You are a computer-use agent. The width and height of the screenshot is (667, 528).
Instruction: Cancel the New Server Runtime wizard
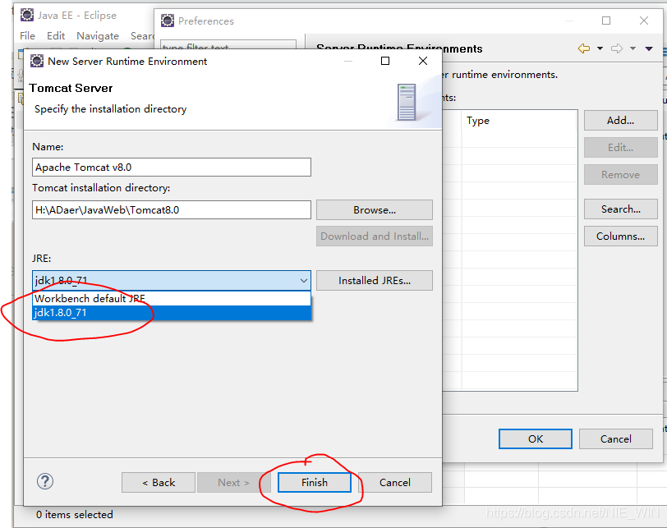pos(395,483)
